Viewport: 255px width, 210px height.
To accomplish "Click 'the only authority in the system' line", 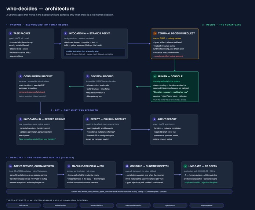I will coord(167,81).
